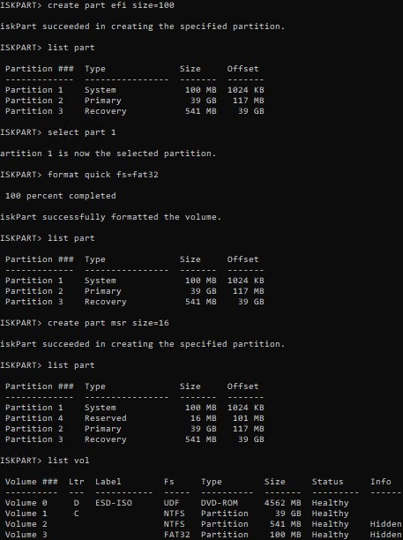Click the 'create part msr size=16' command
The image size is (403, 540).
click(x=108, y=323)
